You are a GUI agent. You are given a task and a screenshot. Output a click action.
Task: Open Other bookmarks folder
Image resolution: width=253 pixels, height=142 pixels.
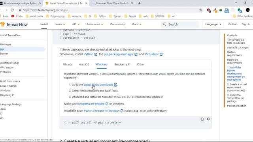(243, 16)
